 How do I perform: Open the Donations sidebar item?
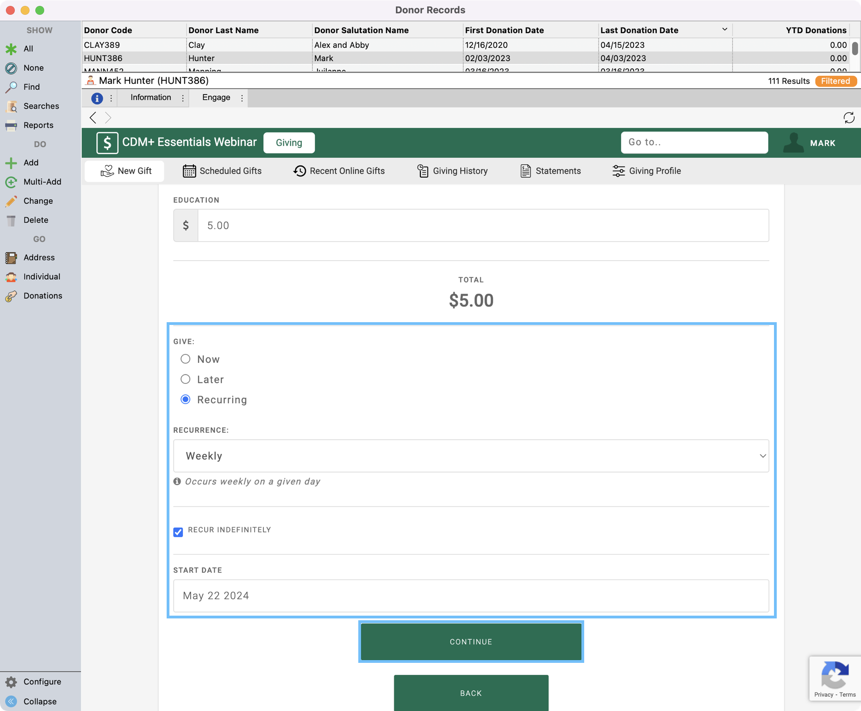click(x=42, y=296)
